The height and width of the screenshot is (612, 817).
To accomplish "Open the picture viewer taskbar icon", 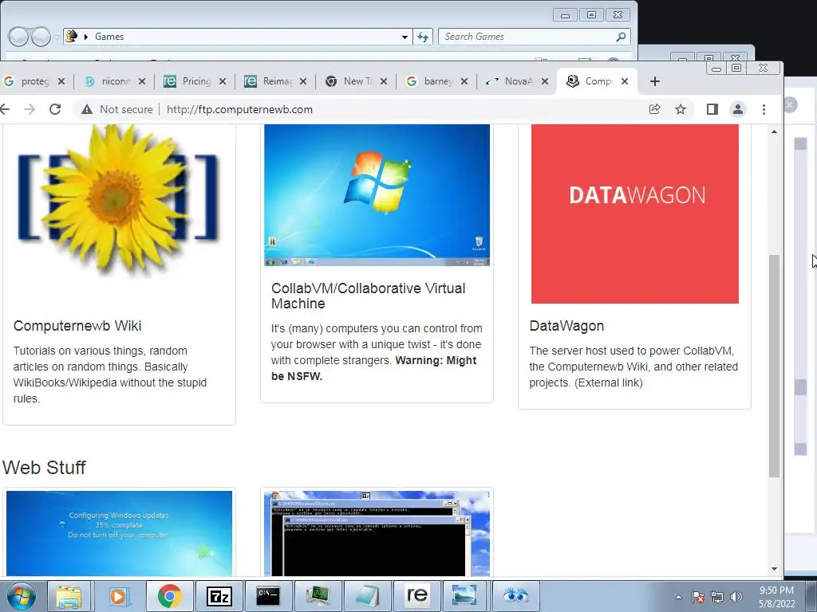I will (x=464, y=596).
